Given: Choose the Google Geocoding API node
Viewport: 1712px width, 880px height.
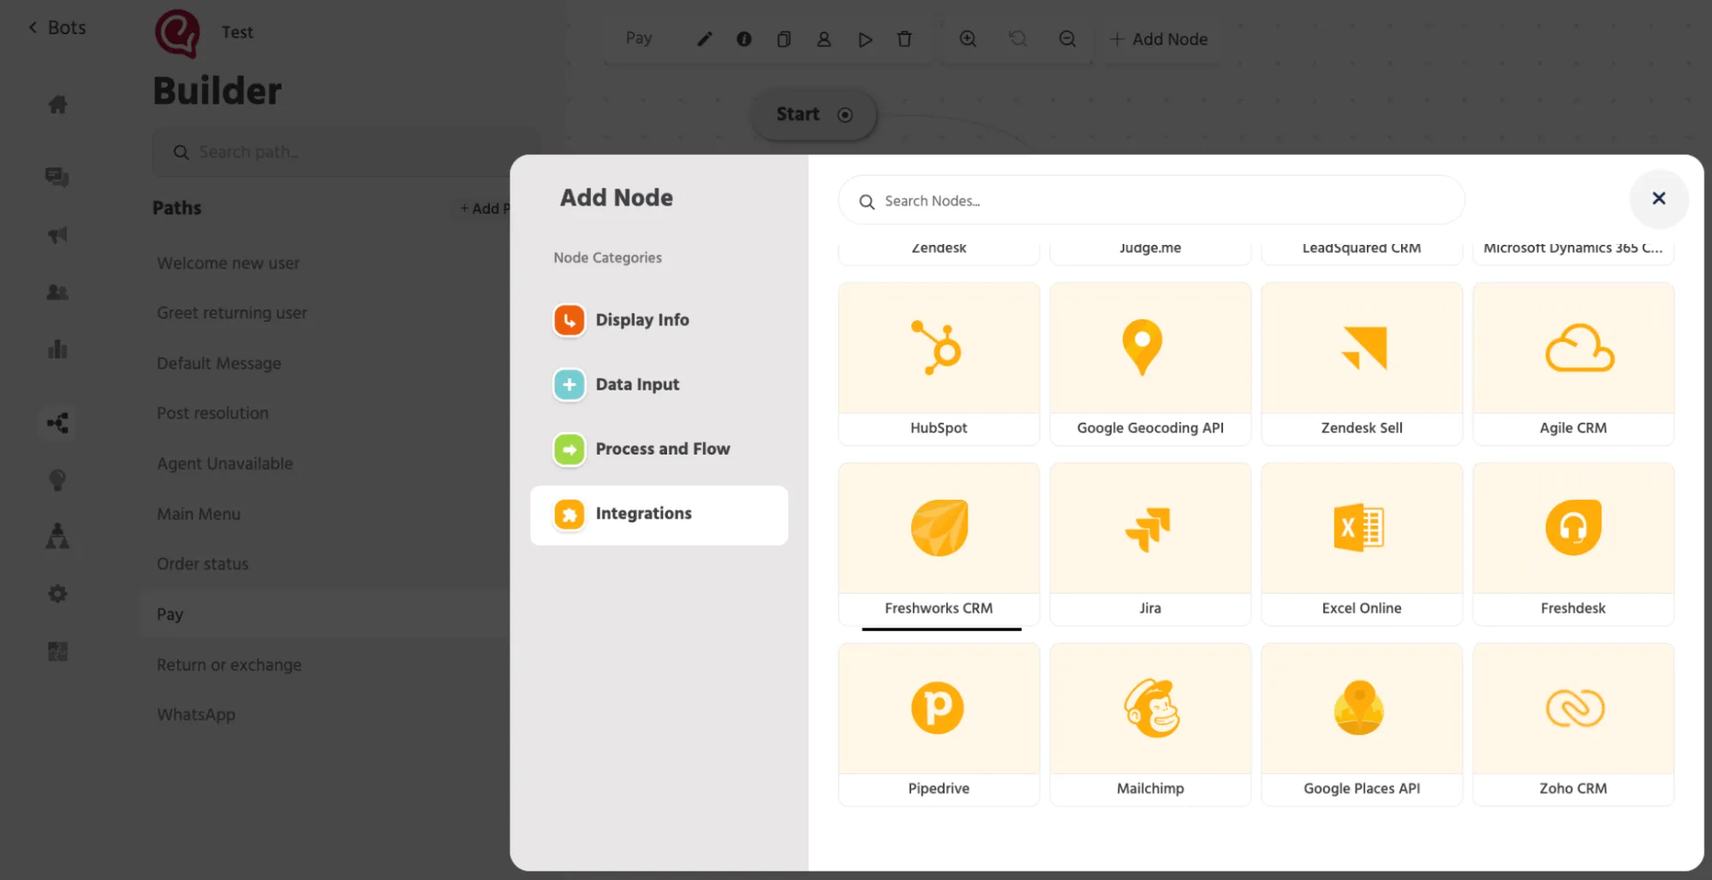Looking at the screenshot, I should (1150, 364).
